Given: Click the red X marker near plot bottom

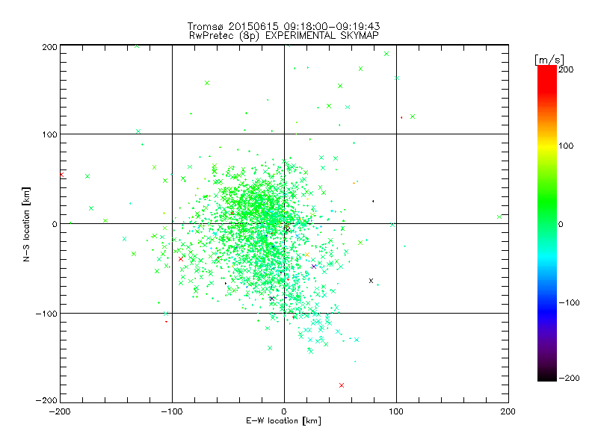Looking at the screenshot, I should (342, 385).
